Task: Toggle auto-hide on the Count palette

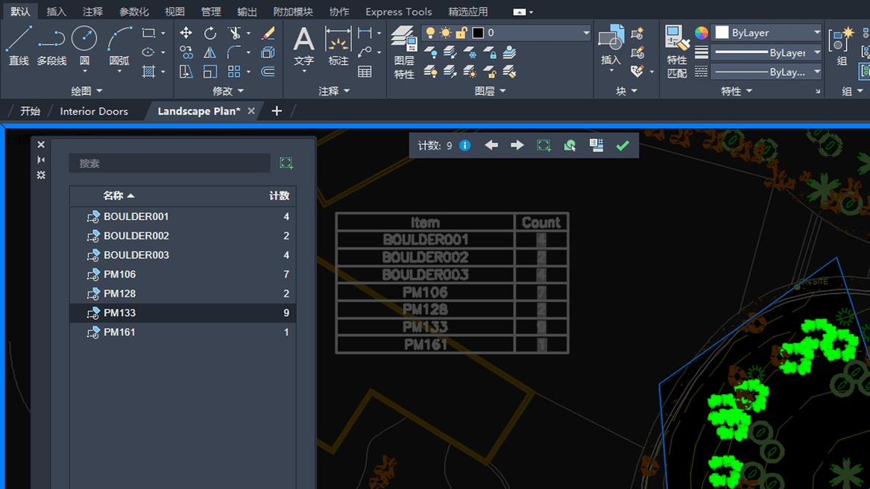Action: pos(41,160)
